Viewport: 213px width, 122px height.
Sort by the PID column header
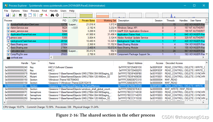tap(59, 20)
